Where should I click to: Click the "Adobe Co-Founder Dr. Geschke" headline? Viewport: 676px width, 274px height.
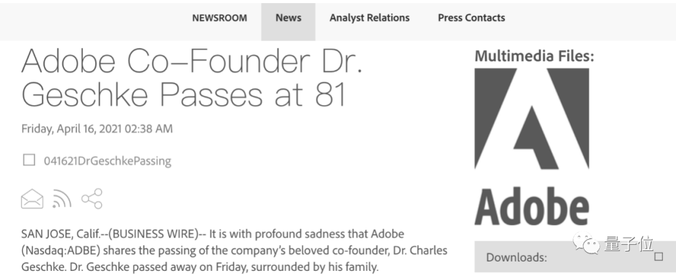(x=192, y=78)
